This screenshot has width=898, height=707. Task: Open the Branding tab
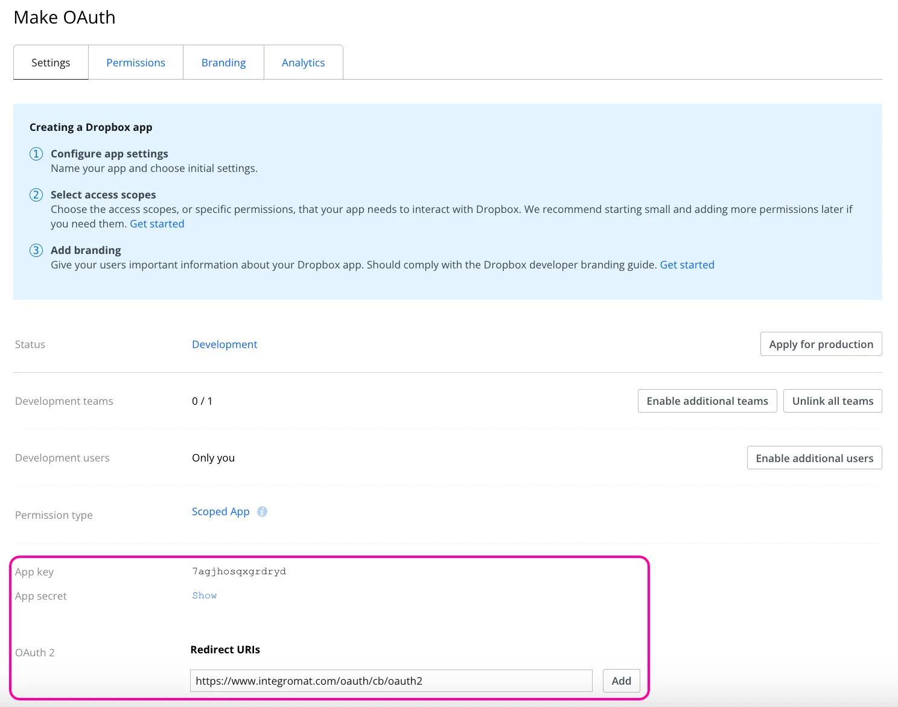click(x=223, y=62)
